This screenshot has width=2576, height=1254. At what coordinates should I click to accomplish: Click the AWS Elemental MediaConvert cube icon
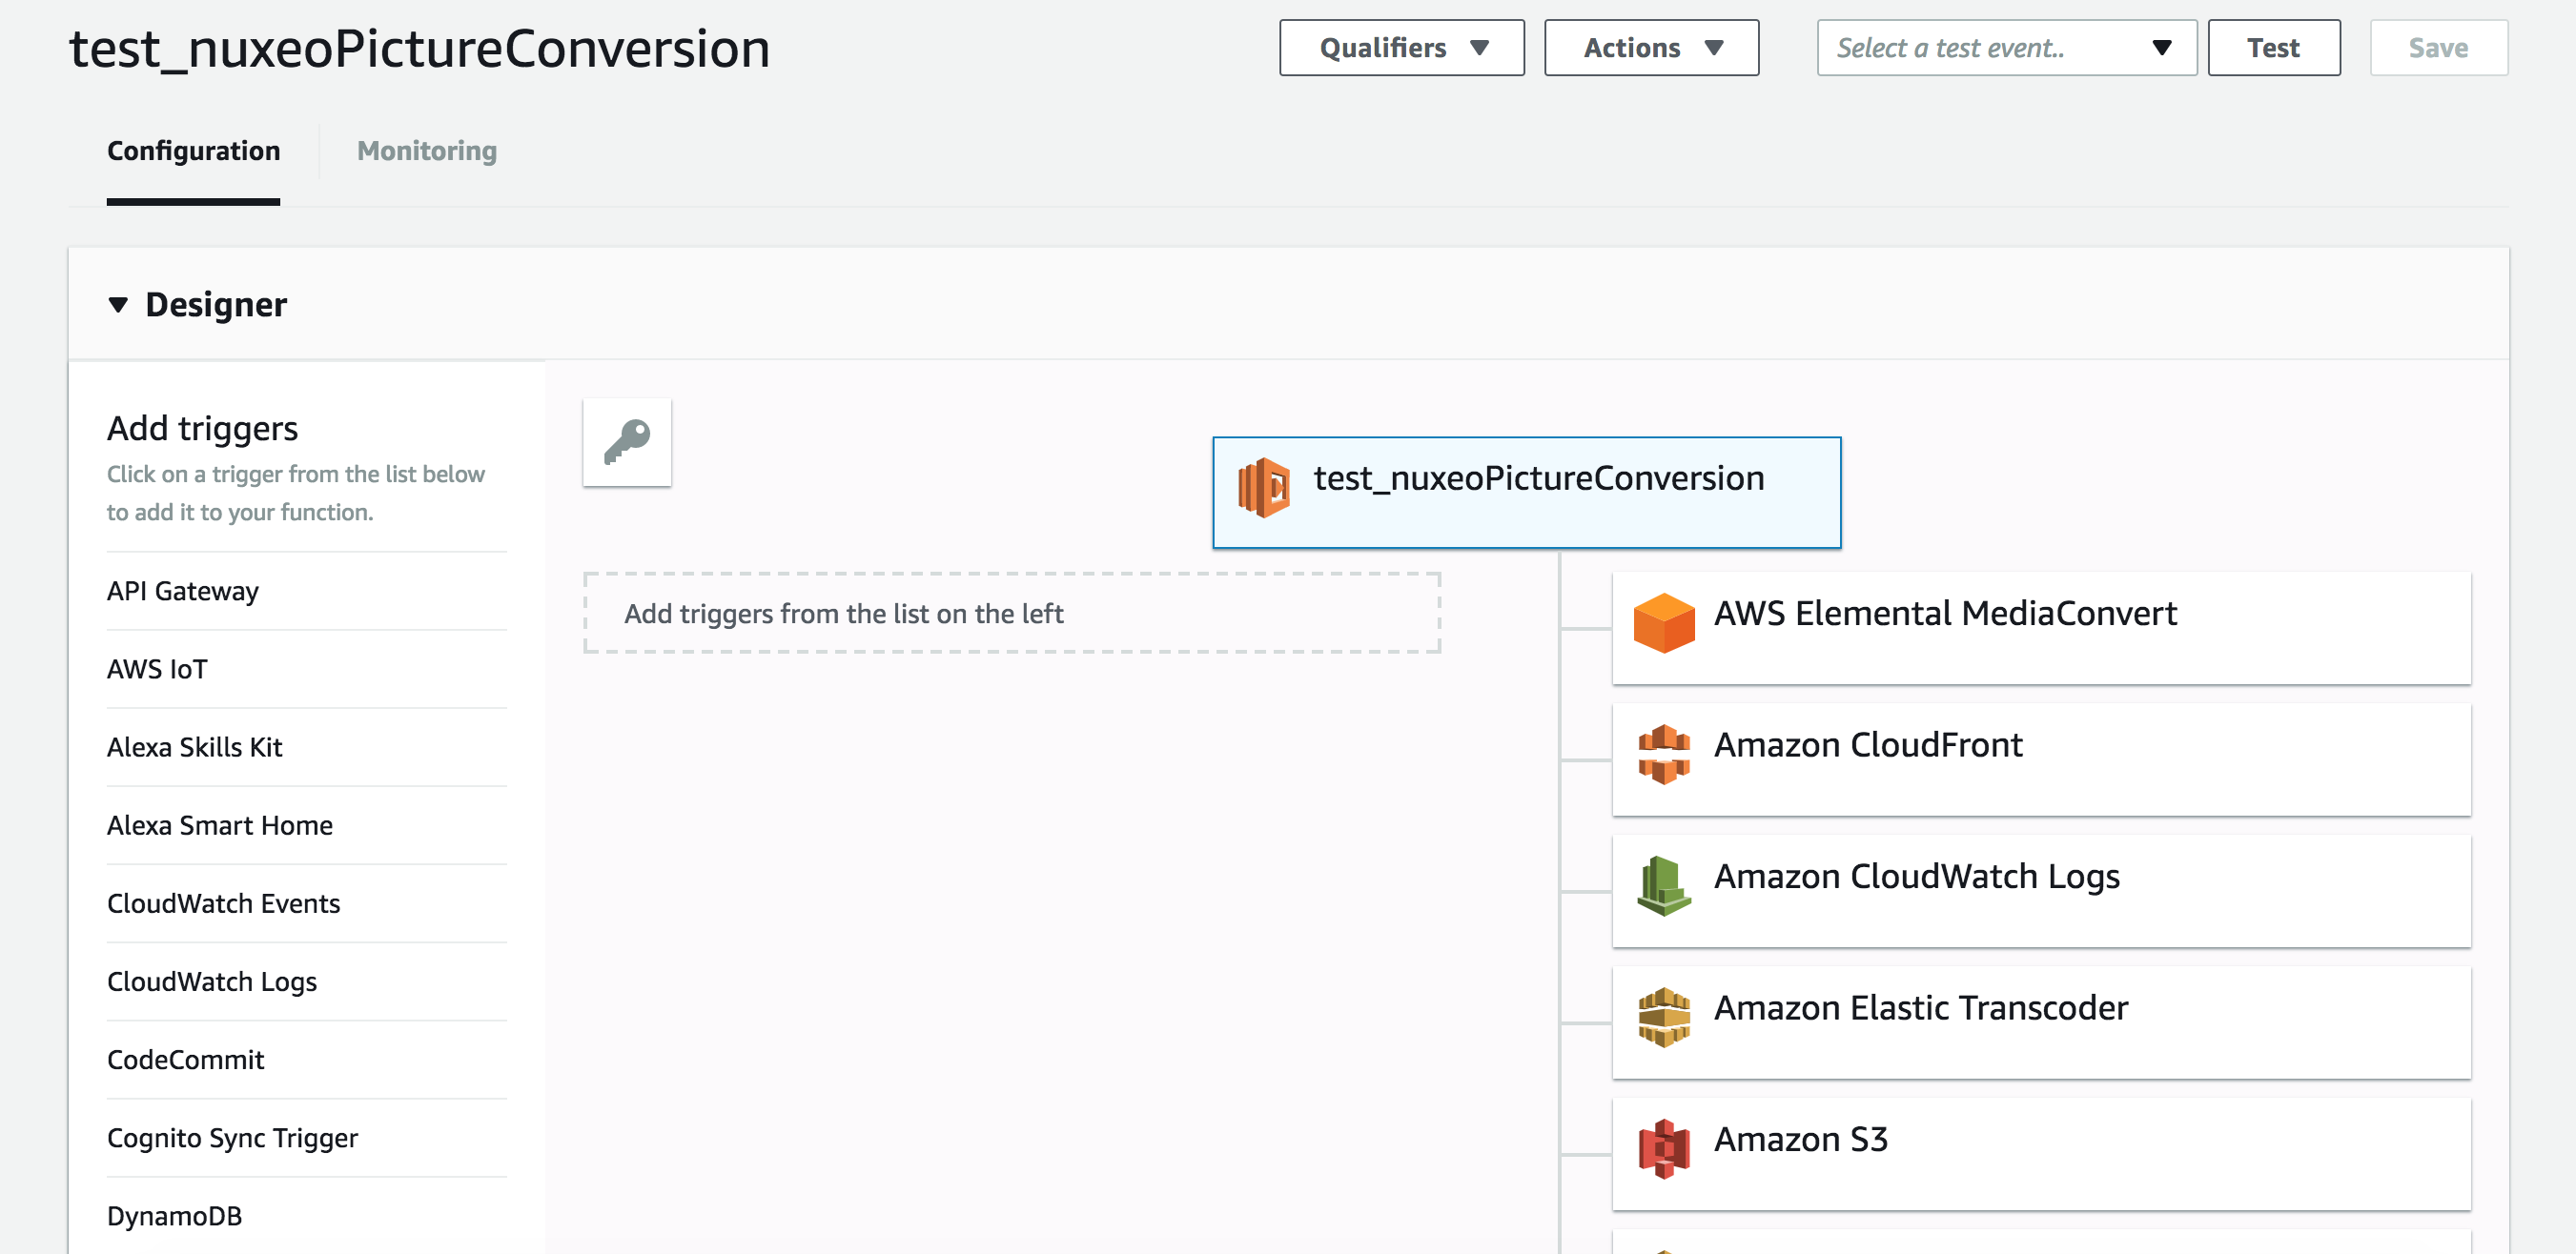(x=1664, y=622)
